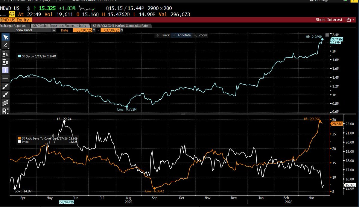Select the horizontal line drawing tool
The height and width of the screenshot is (207, 359).
(x=5, y=78)
